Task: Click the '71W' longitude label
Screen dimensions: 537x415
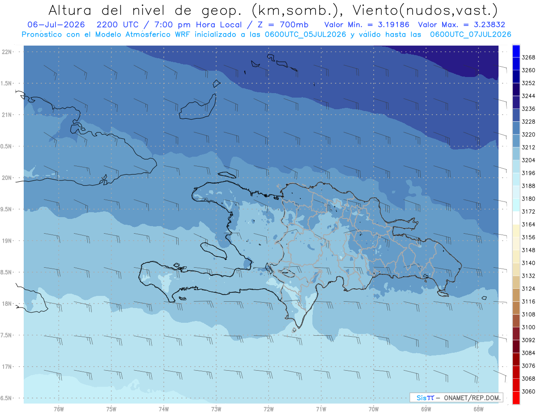Action: point(321,408)
